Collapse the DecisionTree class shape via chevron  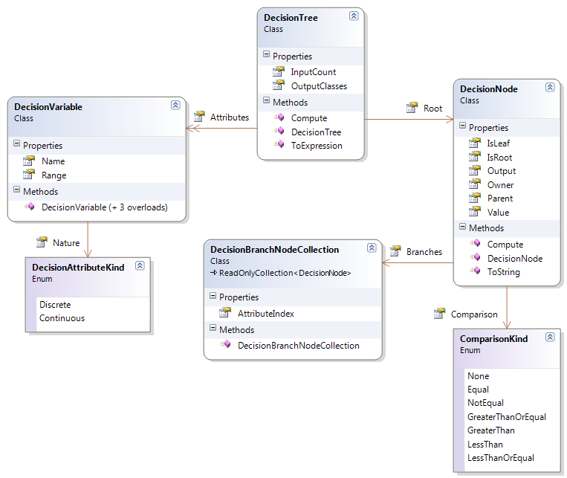point(354,16)
